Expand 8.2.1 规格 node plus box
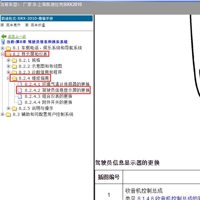This screenshot has width=200, height=200. 8,60
